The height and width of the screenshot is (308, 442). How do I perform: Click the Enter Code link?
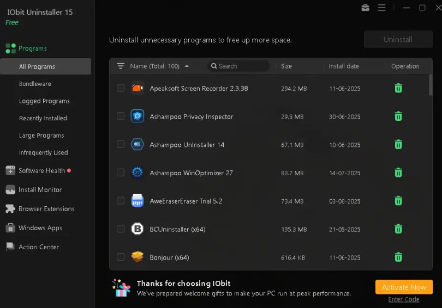[x=404, y=300]
